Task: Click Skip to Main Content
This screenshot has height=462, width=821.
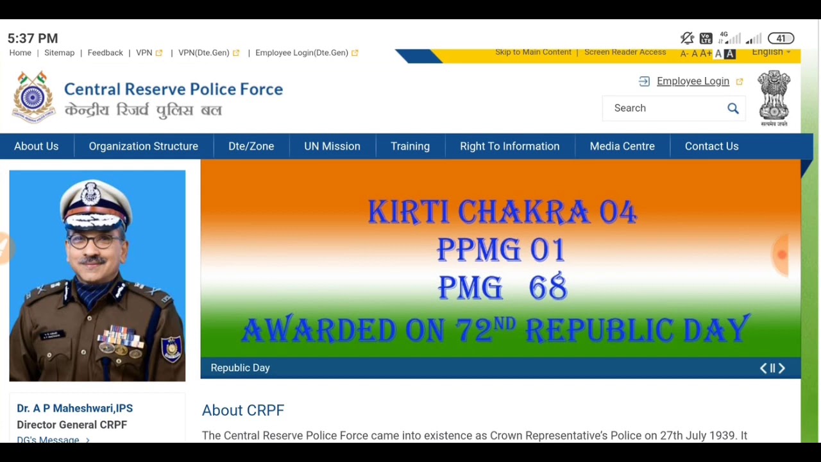Action: [x=533, y=52]
